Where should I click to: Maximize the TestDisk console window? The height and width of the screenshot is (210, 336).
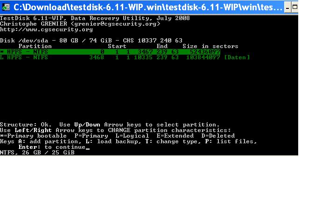(295, 7)
